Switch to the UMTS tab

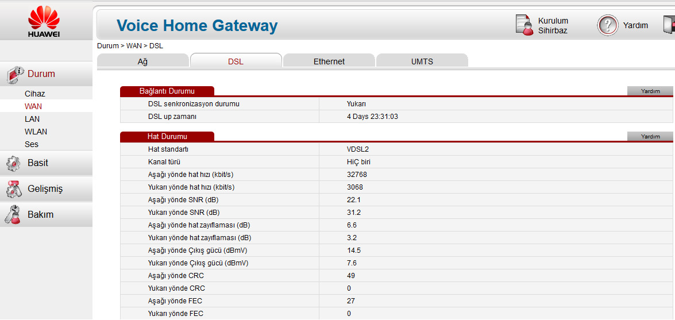tap(422, 61)
